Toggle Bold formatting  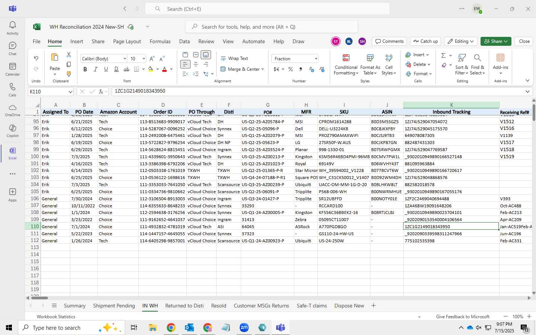(x=85, y=69)
